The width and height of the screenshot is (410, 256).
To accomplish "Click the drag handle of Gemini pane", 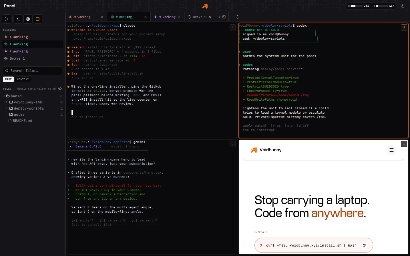I will (x=233, y=144).
